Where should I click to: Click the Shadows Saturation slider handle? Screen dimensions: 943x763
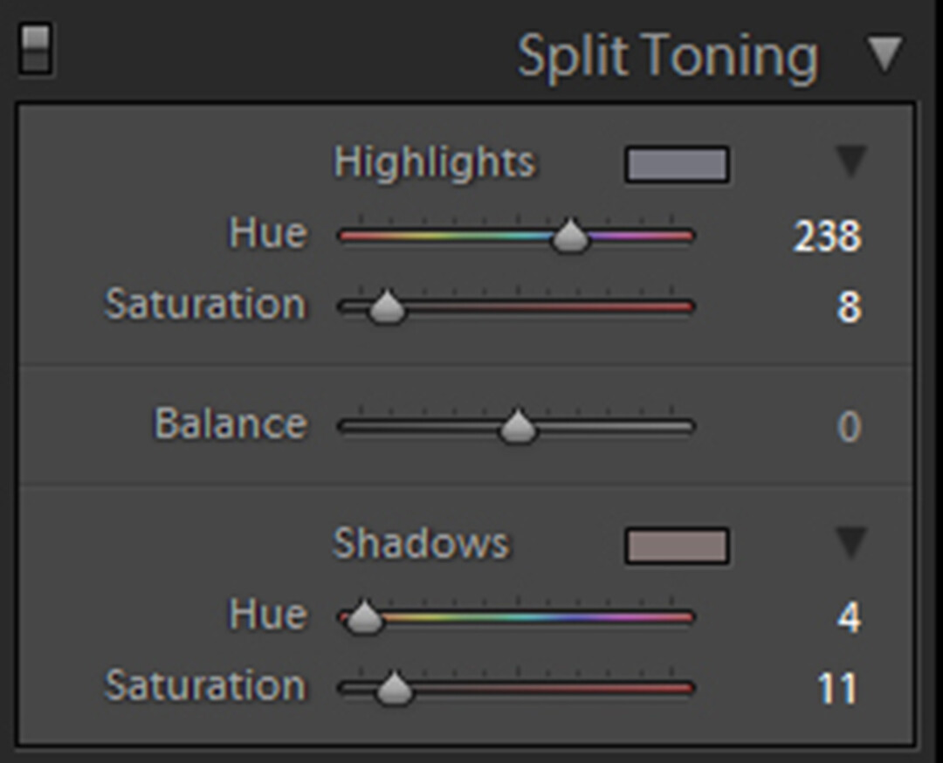[x=394, y=689]
